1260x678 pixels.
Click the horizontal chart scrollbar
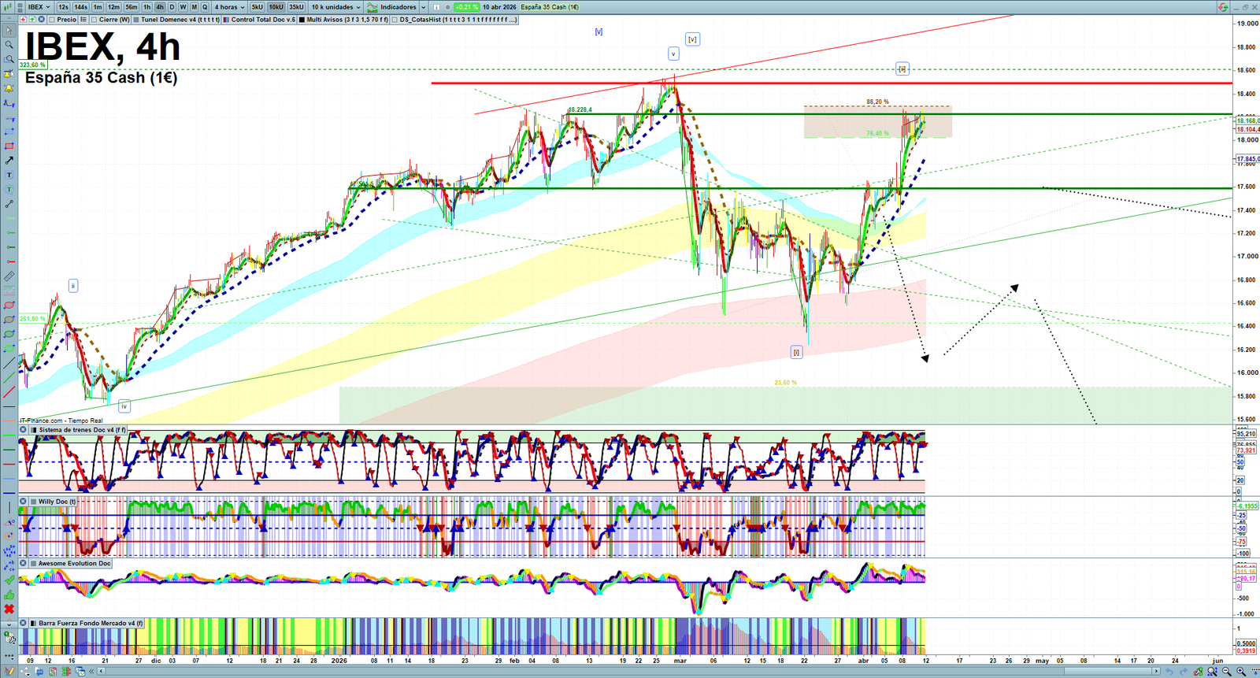630,672
